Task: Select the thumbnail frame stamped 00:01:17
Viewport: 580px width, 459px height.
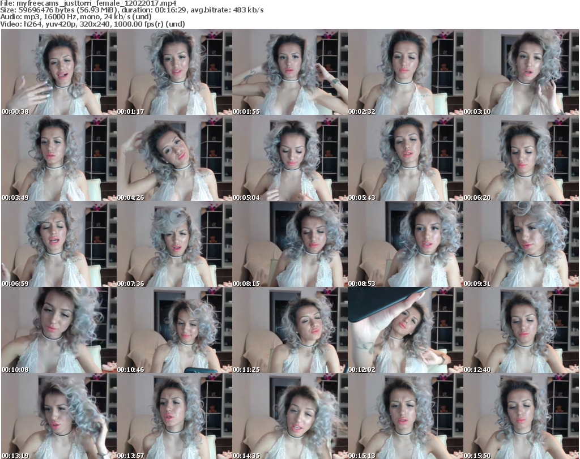Action: click(174, 72)
